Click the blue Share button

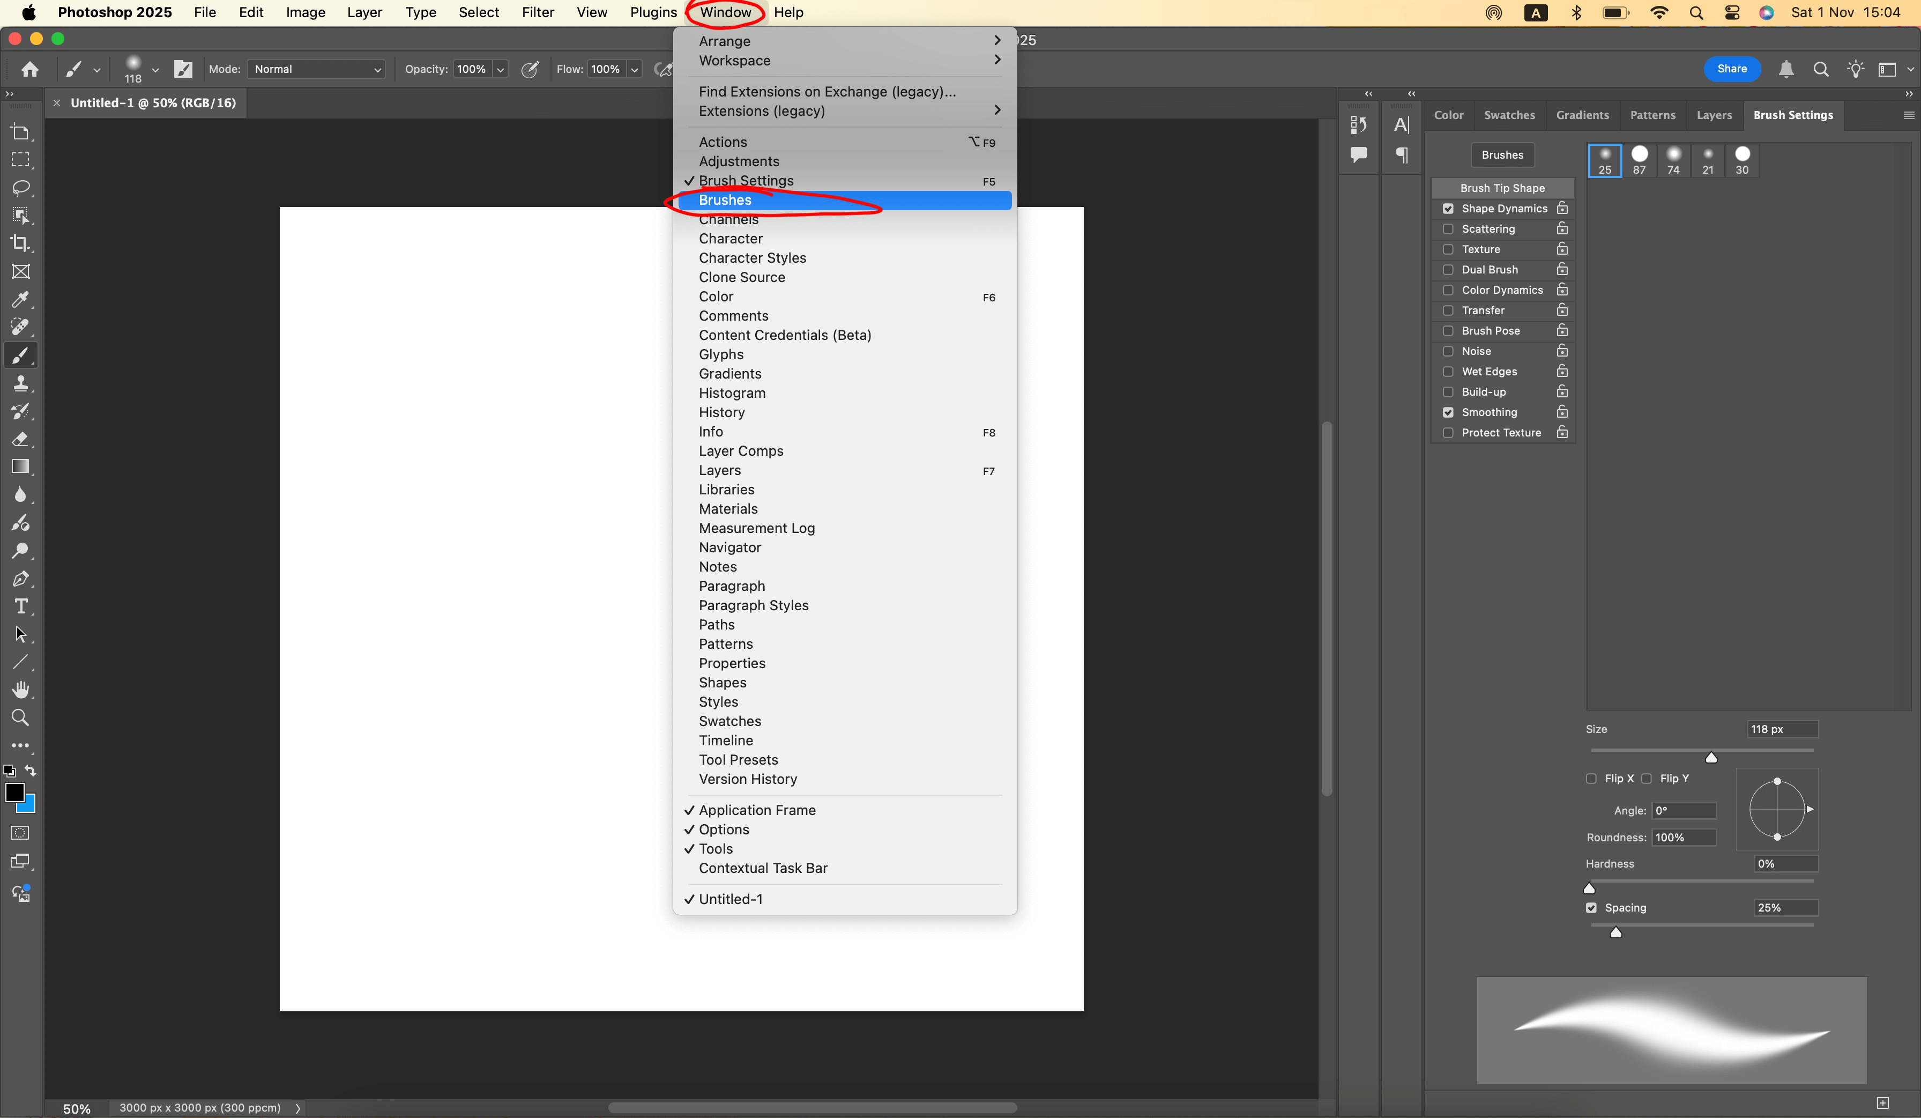(x=1731, y=69)
